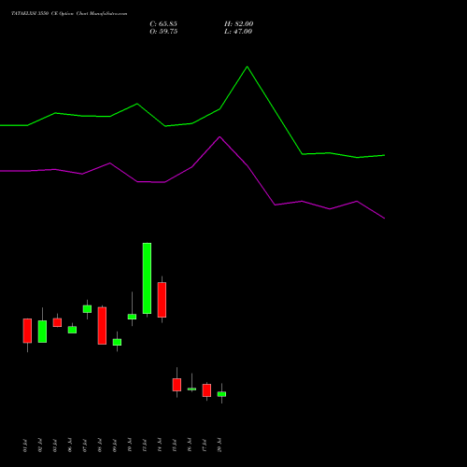Click the 15 Jul date label
Viewport: 467px width, 467px height.
[x=175, y=446]
